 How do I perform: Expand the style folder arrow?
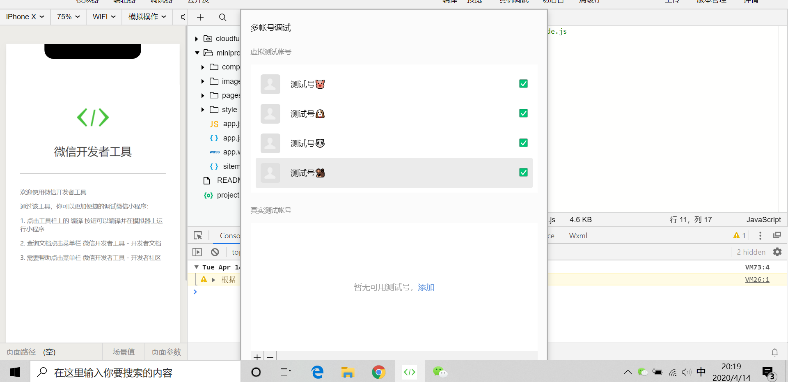pyautogui.click(x=203, y=110)
